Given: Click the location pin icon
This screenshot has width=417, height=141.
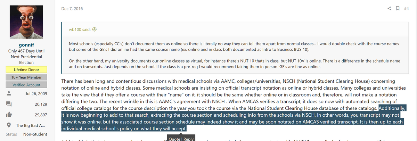Looking at the screenshot, I should click(9, 125).
